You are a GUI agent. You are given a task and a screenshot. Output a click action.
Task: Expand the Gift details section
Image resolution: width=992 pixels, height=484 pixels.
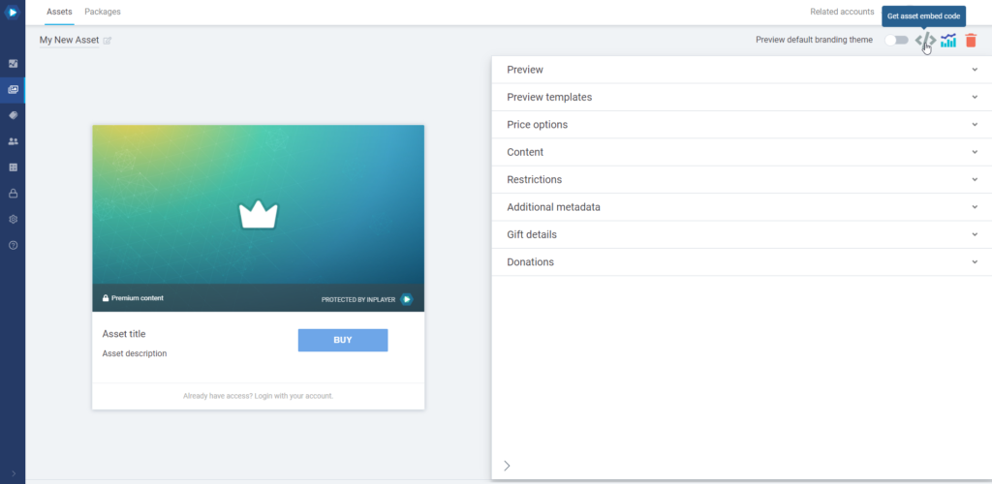coord(741,234)
